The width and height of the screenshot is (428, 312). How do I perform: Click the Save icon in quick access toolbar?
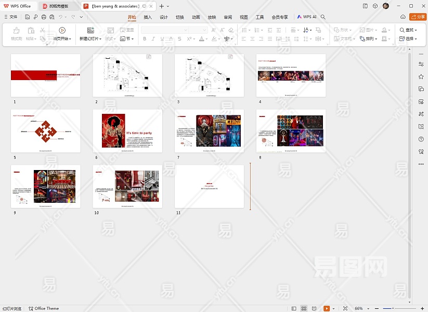coord(28,17)
